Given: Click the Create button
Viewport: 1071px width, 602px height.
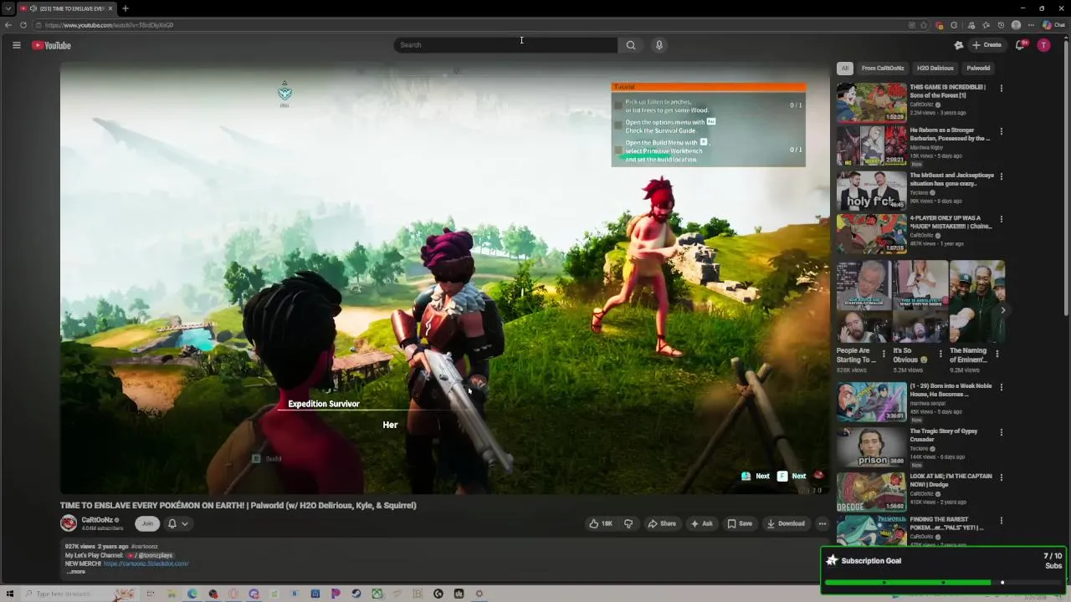Looking at the screenshot, I should click(987, 45).
